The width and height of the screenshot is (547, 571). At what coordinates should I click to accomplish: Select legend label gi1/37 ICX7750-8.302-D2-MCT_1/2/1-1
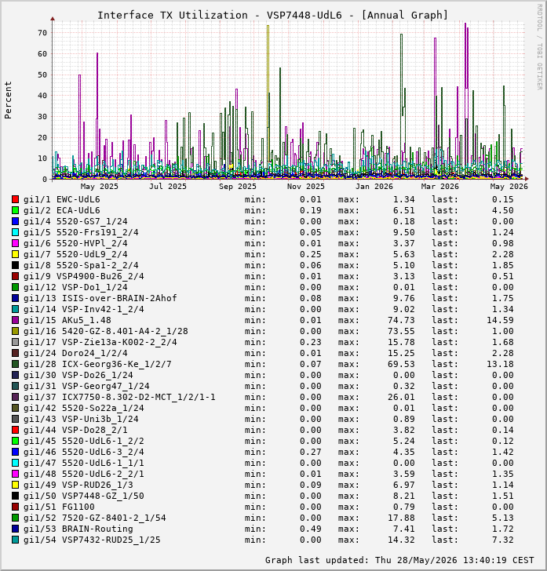pyautogui.click(x=119, y=397)
